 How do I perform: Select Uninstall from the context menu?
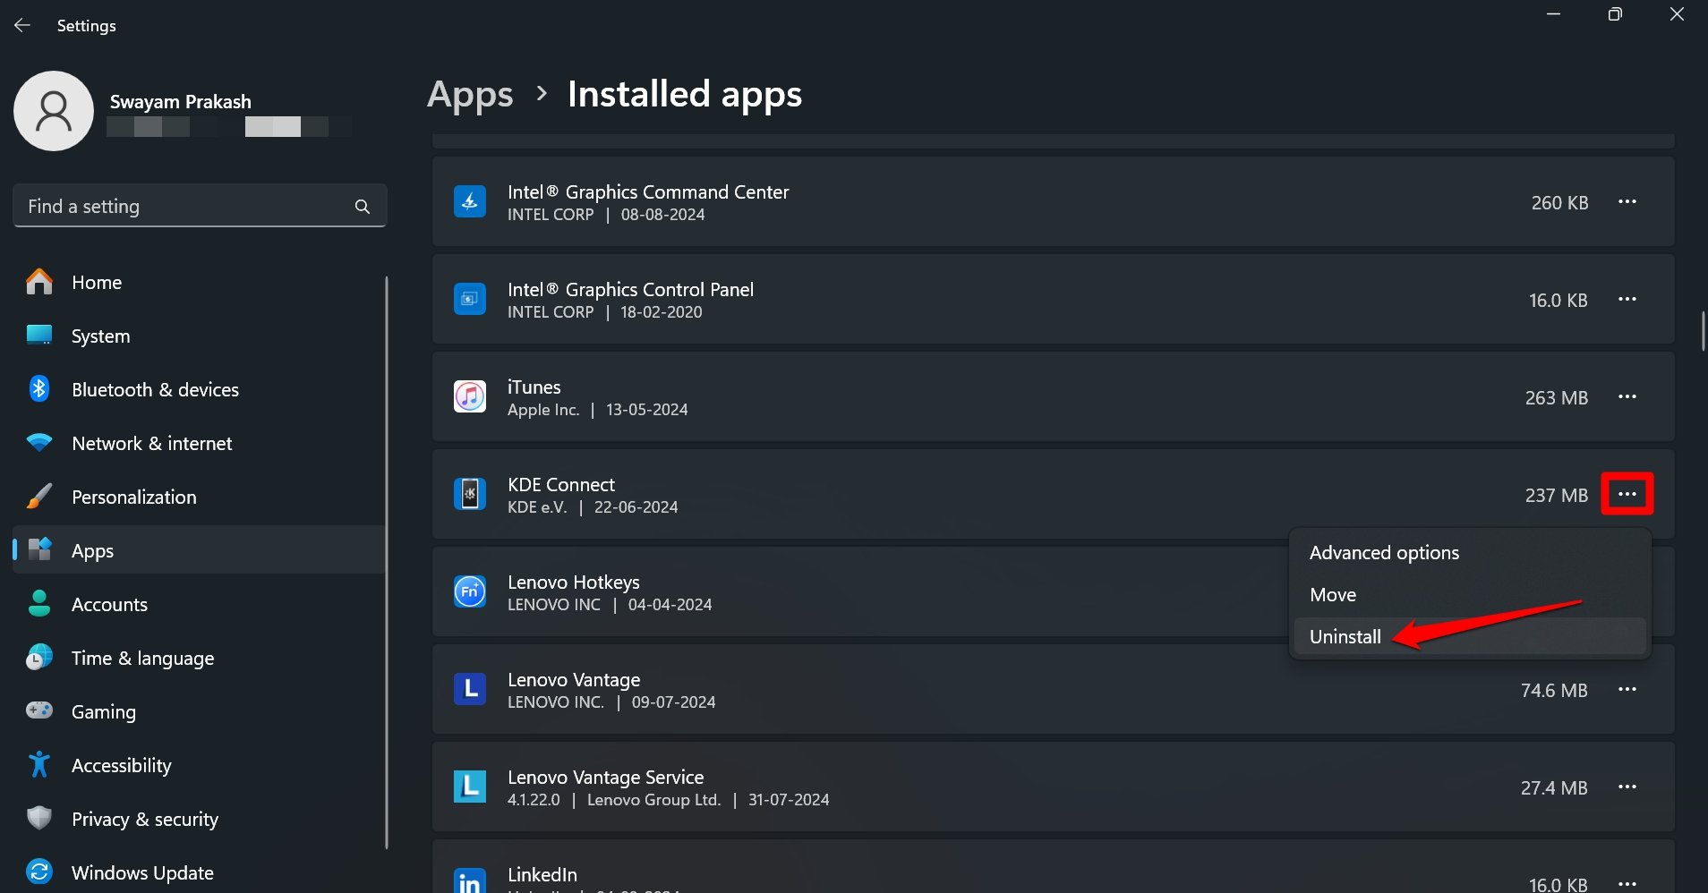tap(1345, 637)
